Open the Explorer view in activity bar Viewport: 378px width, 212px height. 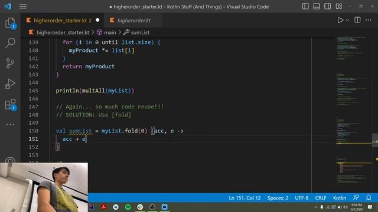10,23
